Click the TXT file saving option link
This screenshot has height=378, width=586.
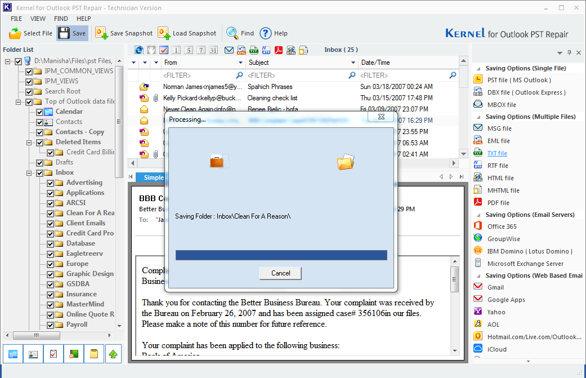[497, 153]
